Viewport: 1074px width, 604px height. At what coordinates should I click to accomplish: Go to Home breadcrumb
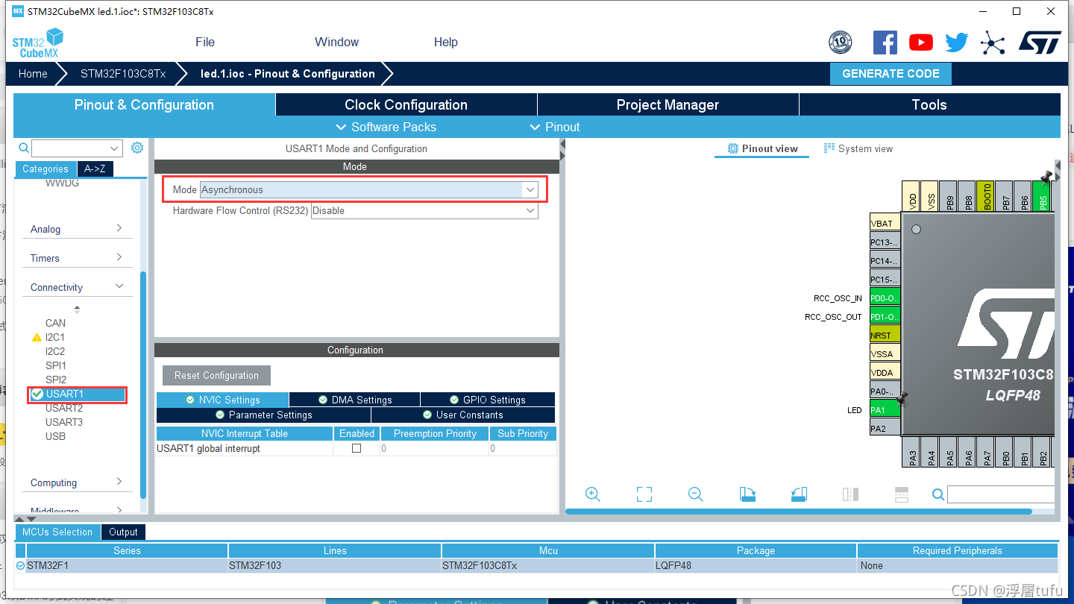pyautogui.click(x=33, y=74)
